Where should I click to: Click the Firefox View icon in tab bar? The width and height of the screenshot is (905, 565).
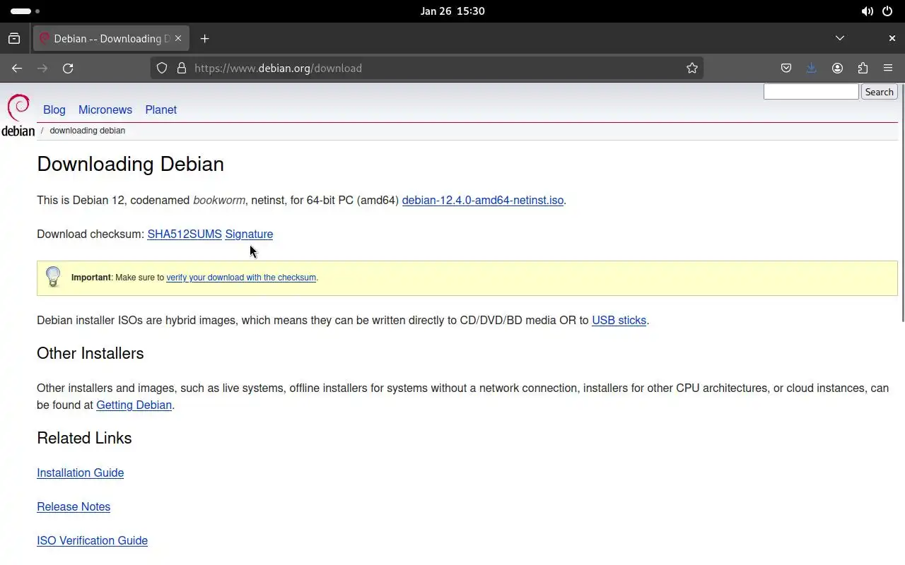pos(14,39)
